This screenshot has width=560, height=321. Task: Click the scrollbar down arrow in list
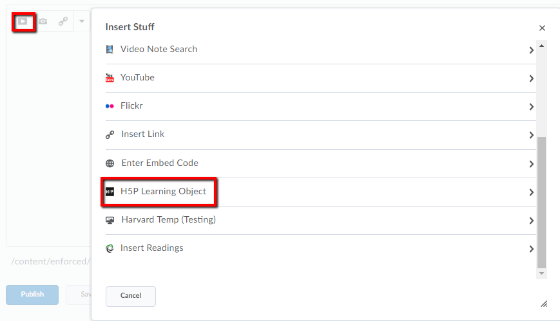pyautogui.click(x=542, y=273)
